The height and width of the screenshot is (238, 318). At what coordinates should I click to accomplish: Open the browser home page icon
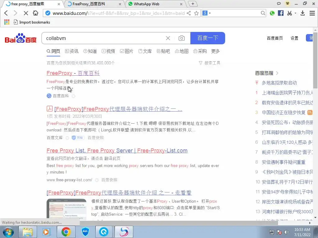(x=35, y=13)
